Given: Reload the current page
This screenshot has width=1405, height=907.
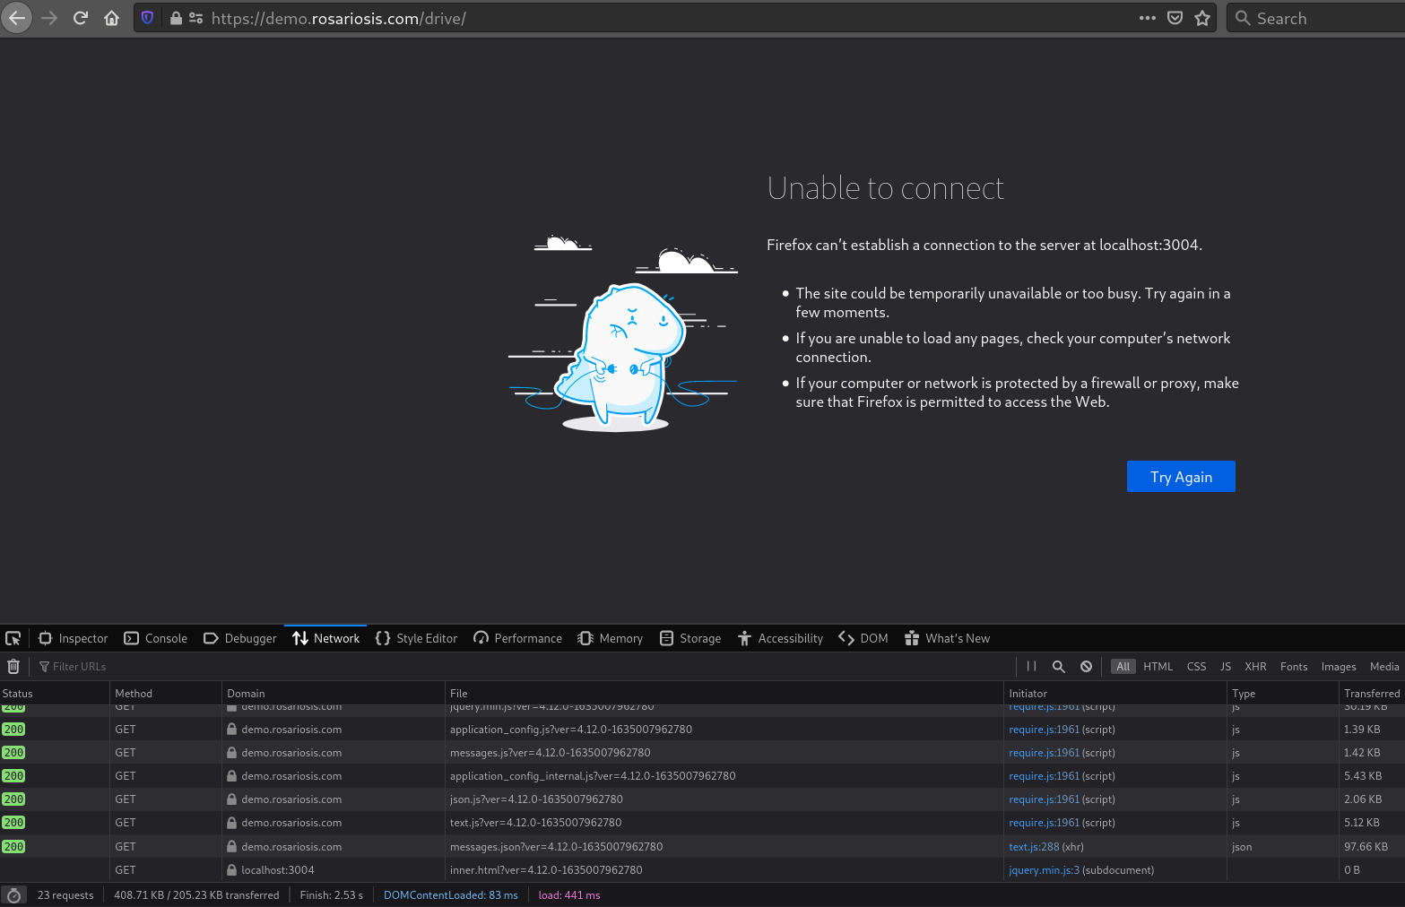Looking at the screenshot, I should [x=81, y=18].
